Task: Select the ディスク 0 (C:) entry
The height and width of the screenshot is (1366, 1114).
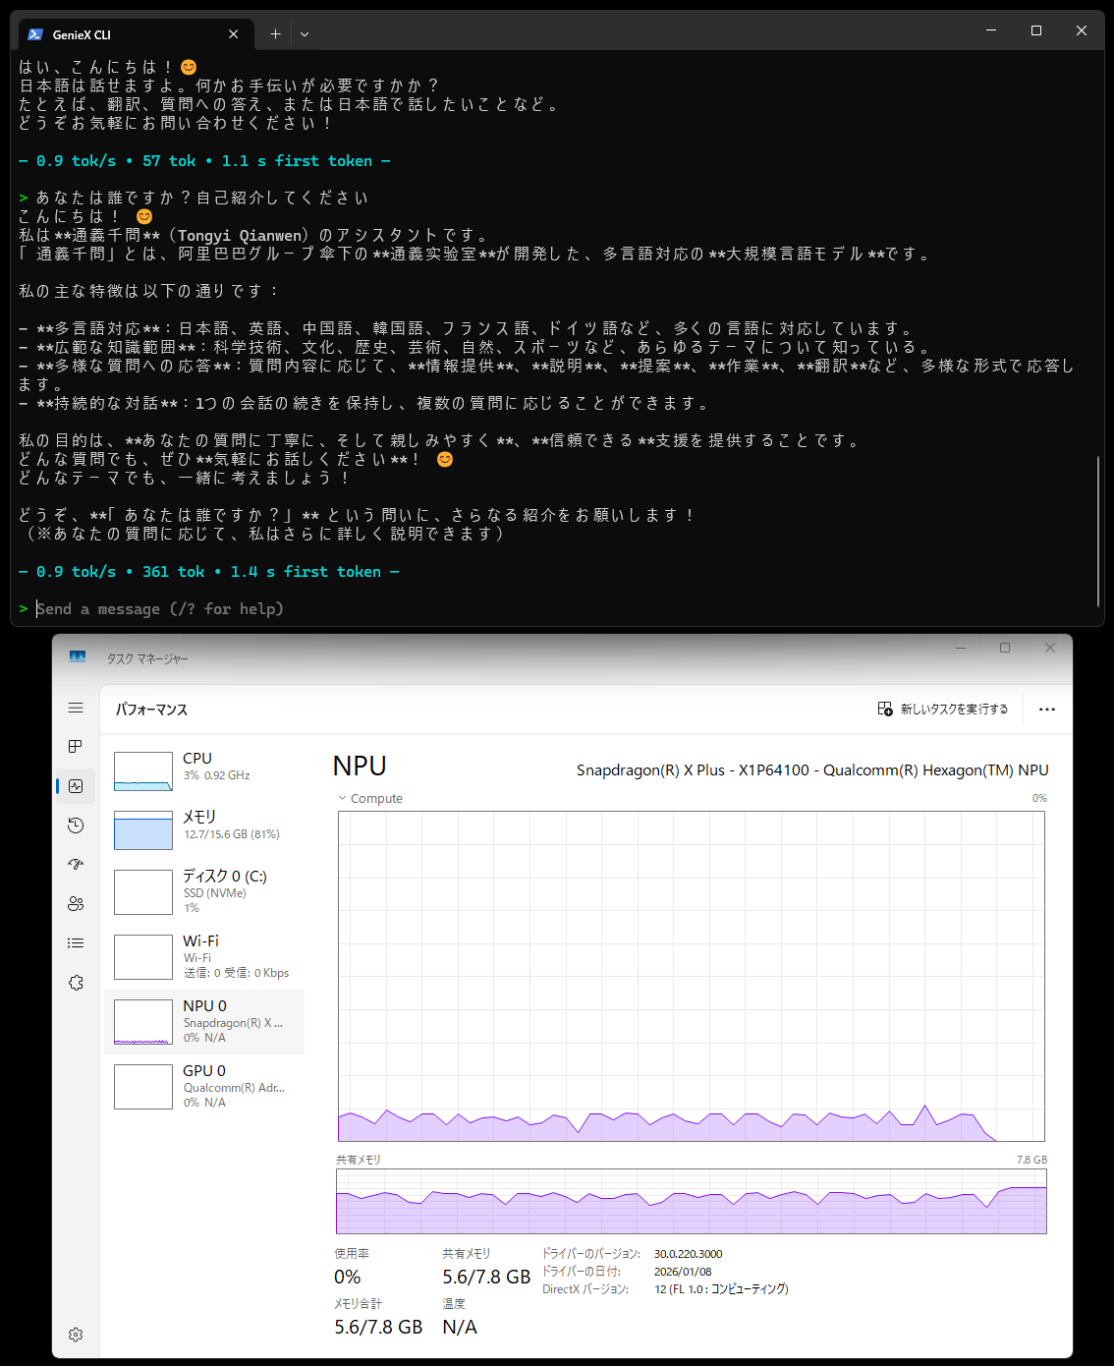Action: [x=204, y=892]
